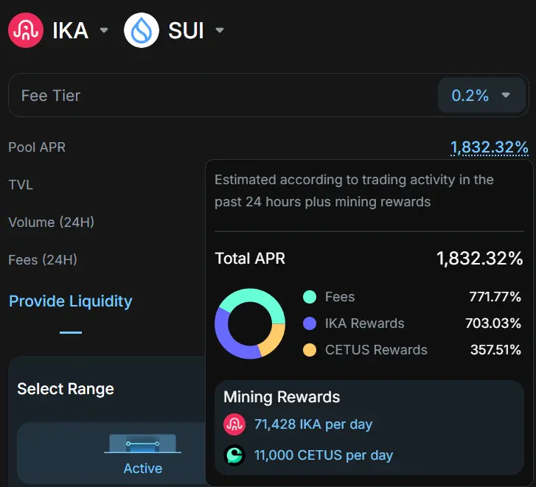Click the green Fees legend dot
The image size is (536, 487).
click(x=310, y=297)
